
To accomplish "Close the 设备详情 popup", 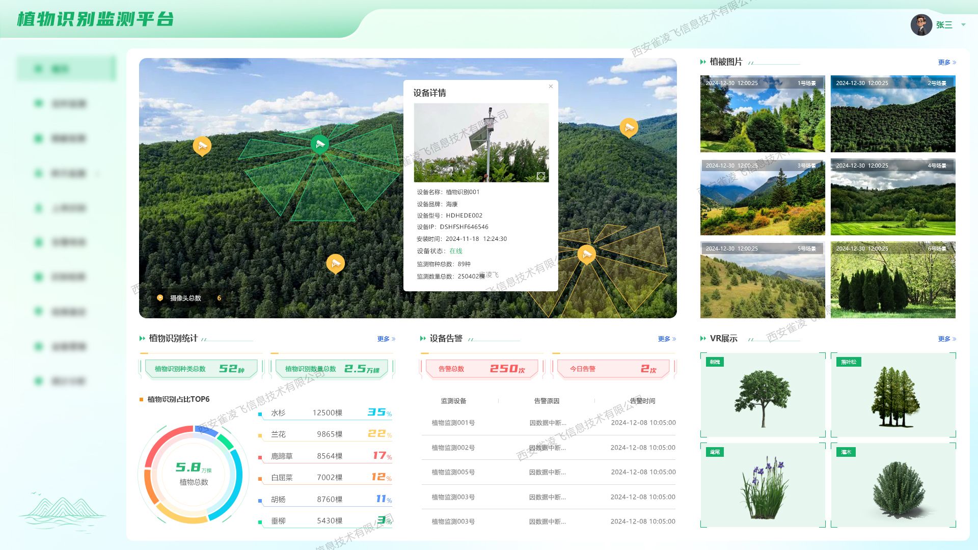I will coord(551,87).
